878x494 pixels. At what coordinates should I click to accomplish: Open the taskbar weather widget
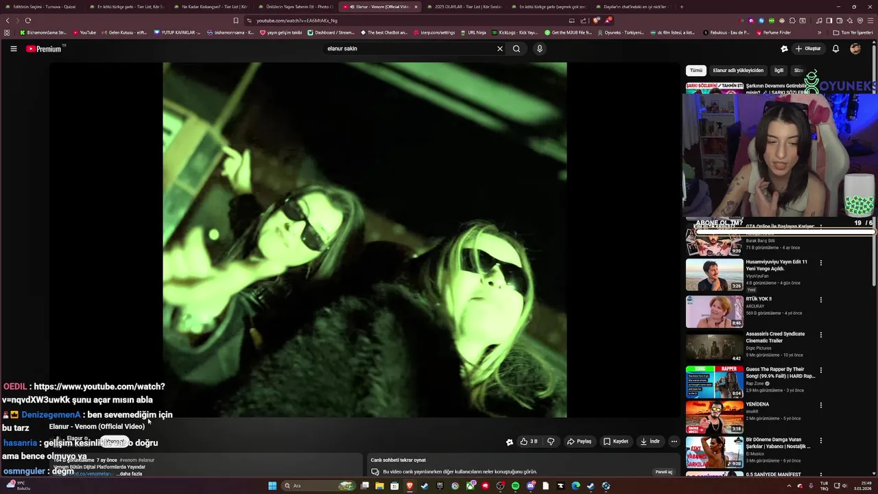click(x=19, y=486)
